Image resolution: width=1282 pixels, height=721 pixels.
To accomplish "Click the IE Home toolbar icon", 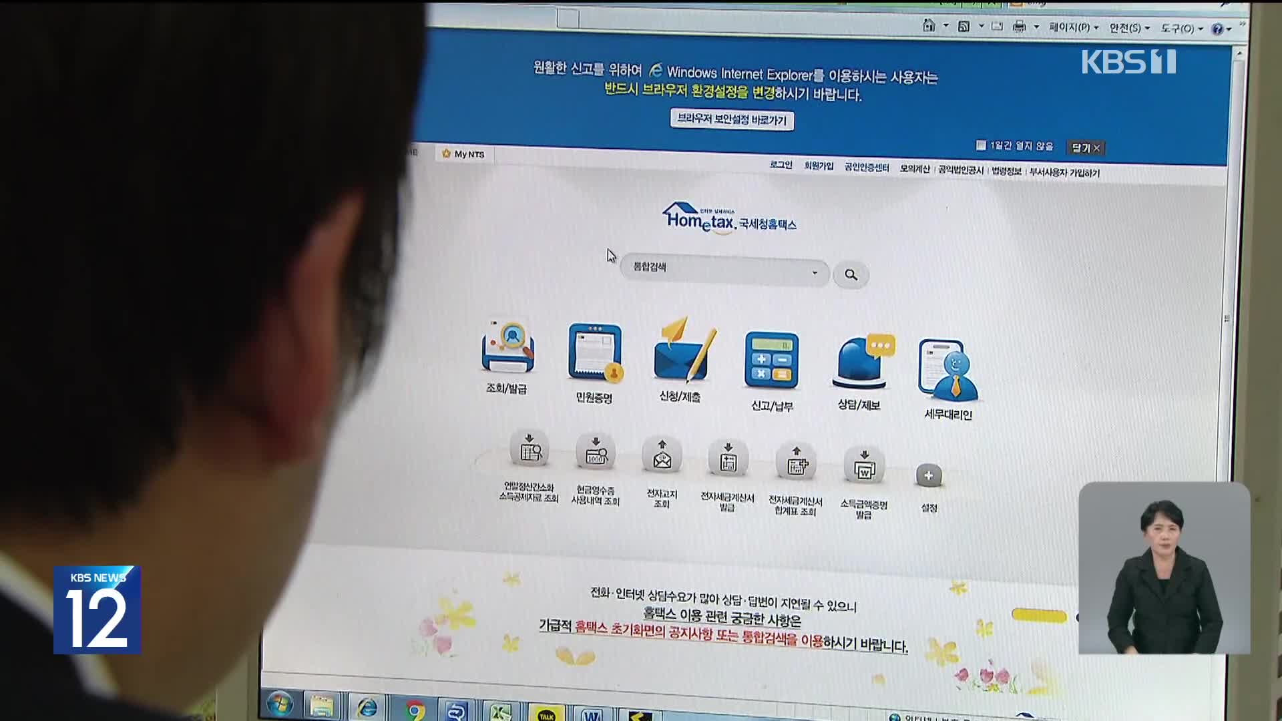I will click(929, 25).
